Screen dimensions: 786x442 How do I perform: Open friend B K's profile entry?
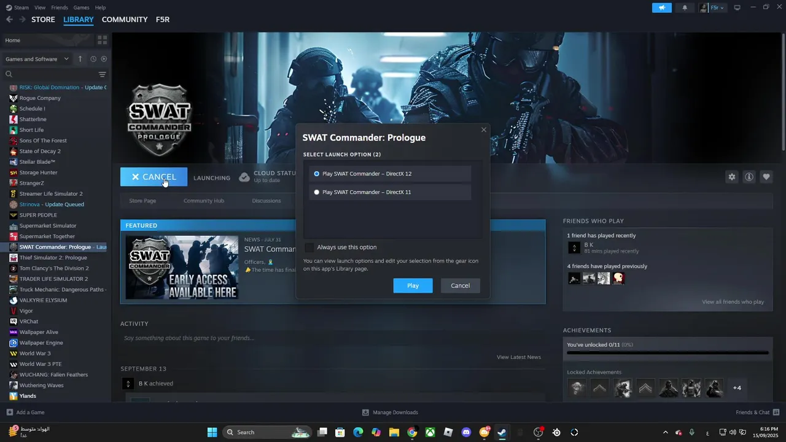tap(602, 248)
